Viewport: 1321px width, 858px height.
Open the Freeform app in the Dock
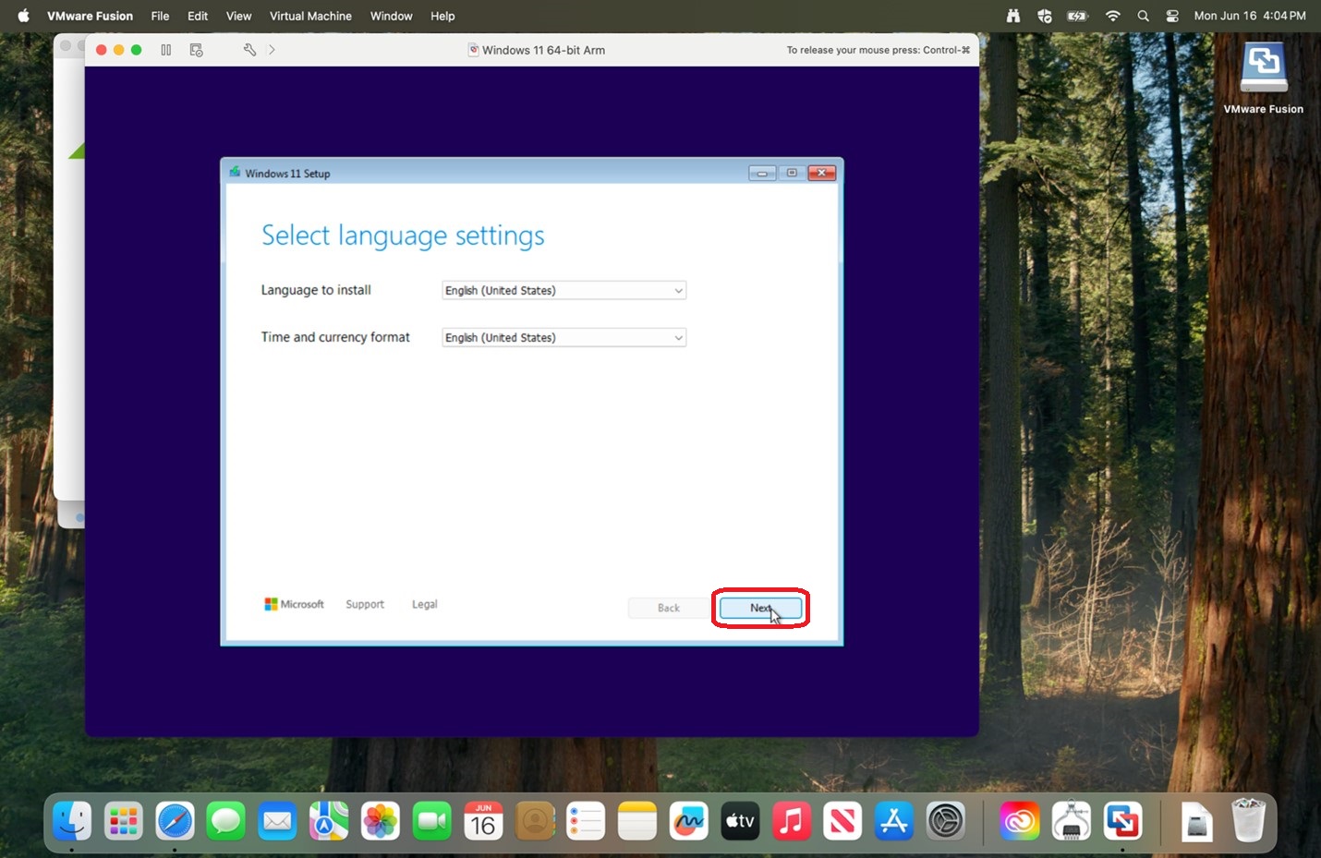tap(688, 821)
